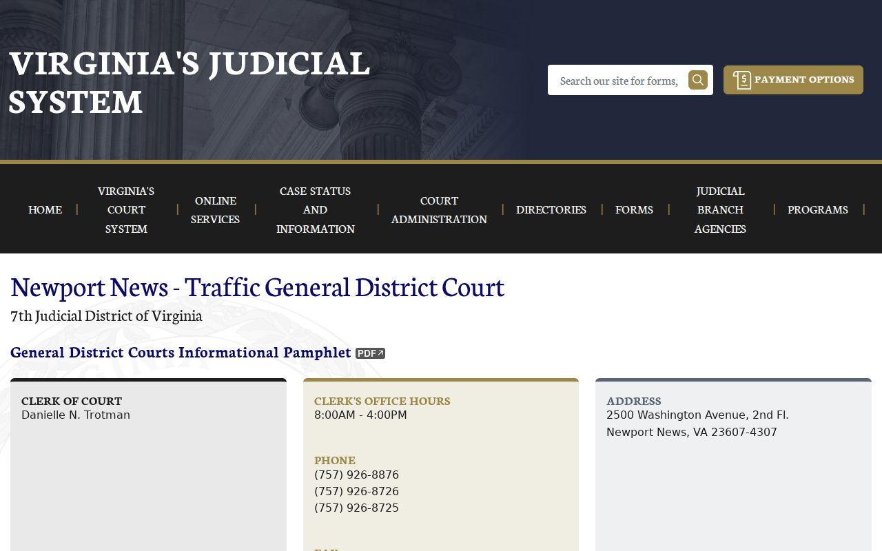Click the clerk name Danielle N. Trotman

pyautogui.click(x=76, y=415)
